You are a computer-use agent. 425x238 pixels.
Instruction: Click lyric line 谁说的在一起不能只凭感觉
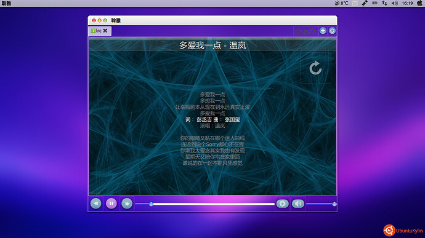coord(212,163)
